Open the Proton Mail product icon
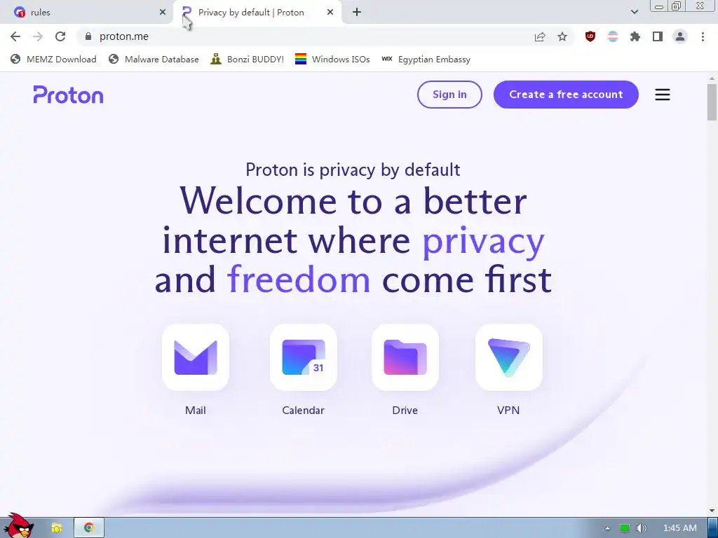 point(196,357)
